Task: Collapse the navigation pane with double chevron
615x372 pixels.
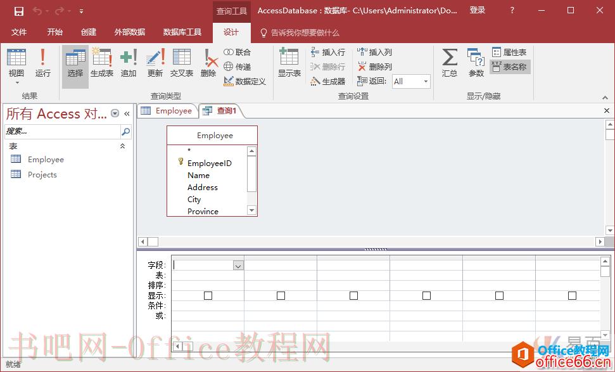Action: 127,113
